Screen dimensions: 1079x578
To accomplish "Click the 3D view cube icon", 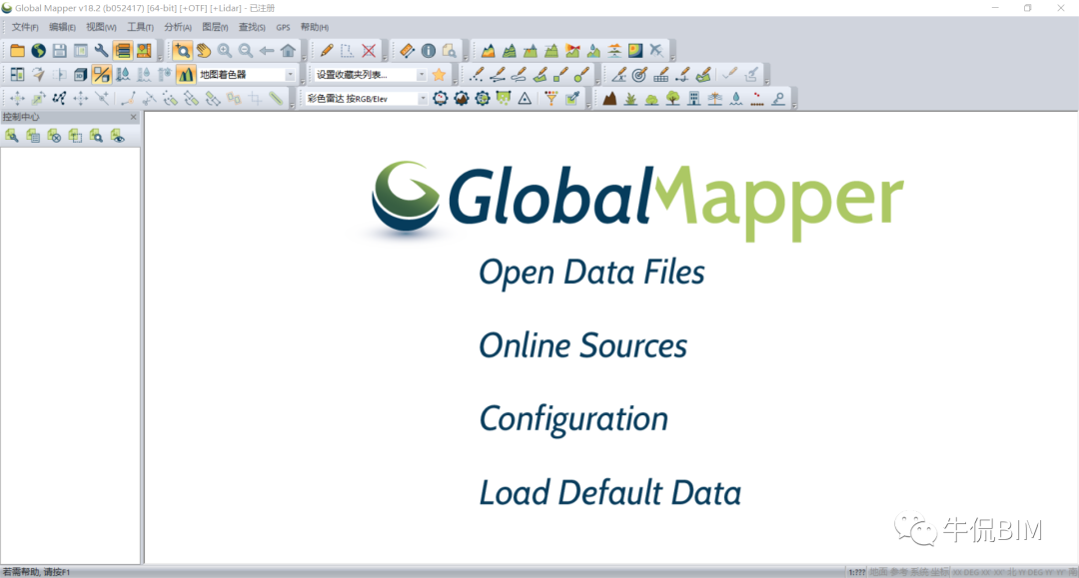I will (x=81, y=74).
